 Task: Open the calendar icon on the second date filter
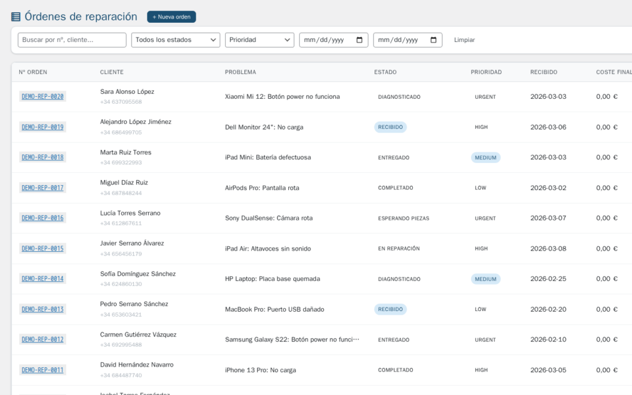point(434,39)
